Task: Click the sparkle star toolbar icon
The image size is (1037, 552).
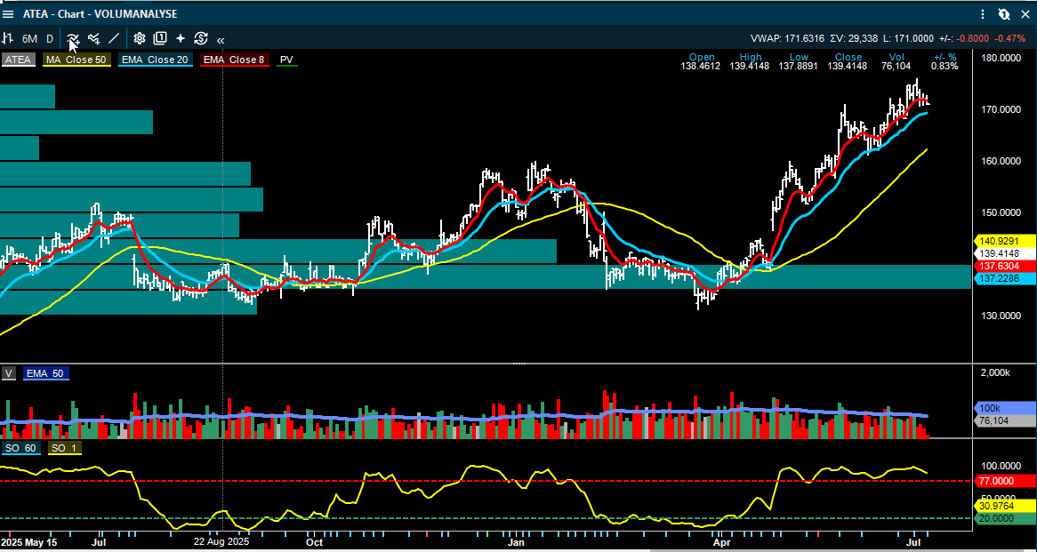Action: click(x=181, y=39)
